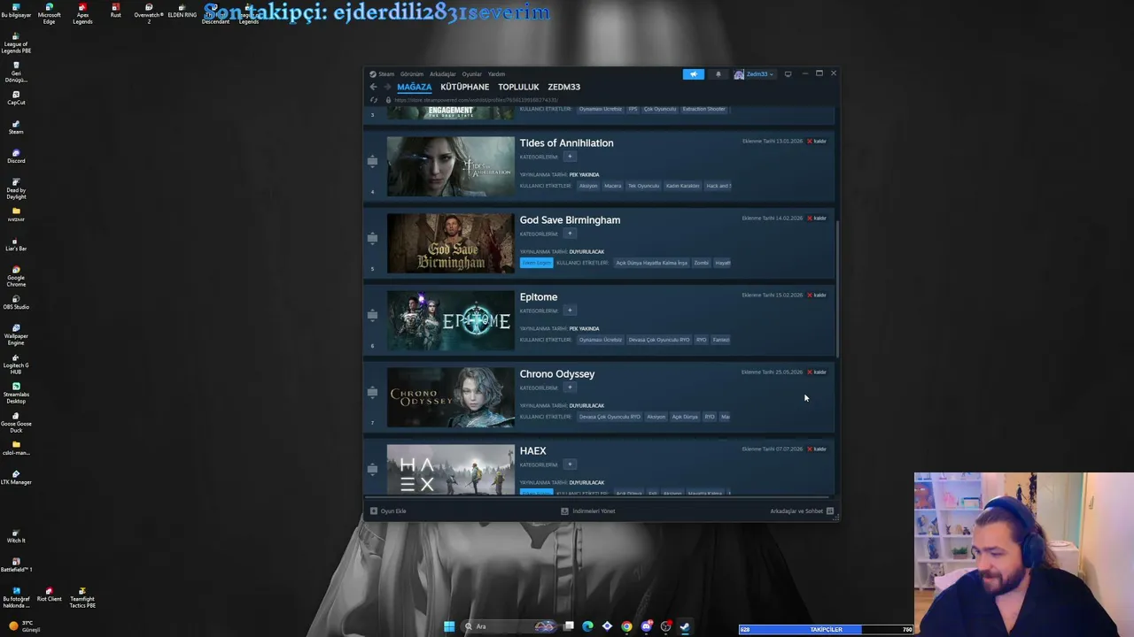Open İndirmeleri Yönet downloads manager
The height and width of the screenshot is (637, 1134).
point(588,511)
